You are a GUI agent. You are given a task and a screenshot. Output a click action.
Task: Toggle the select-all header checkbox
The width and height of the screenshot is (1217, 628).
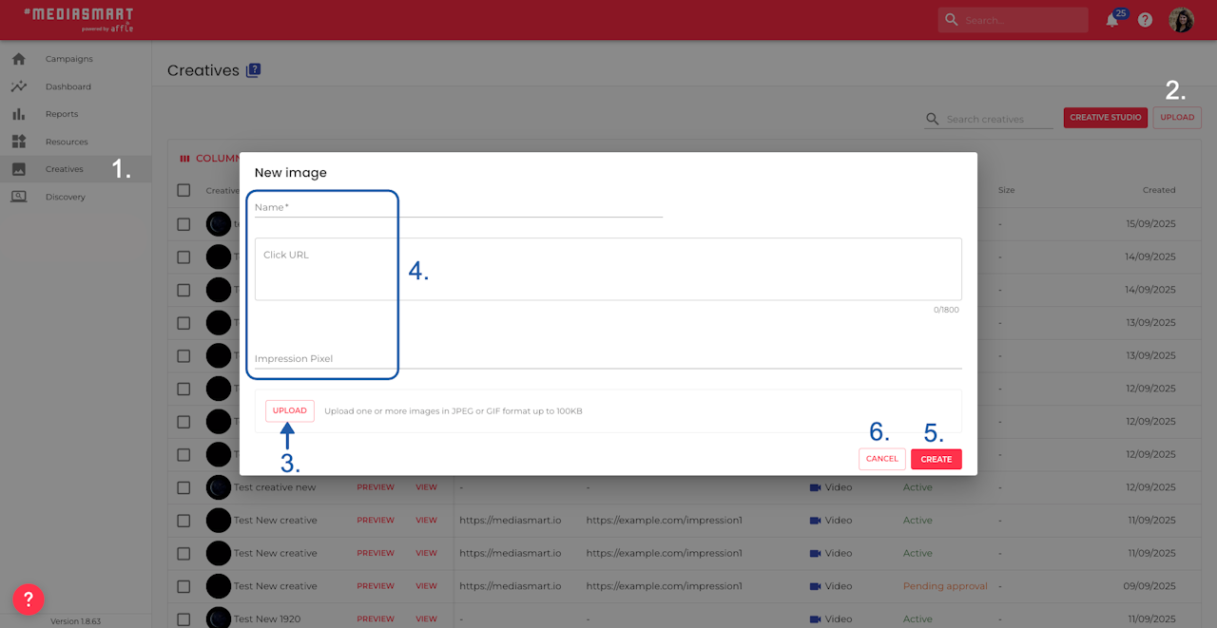[184, 190]
